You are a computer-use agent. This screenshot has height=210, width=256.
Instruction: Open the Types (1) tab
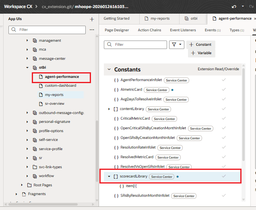click(237, 30)
